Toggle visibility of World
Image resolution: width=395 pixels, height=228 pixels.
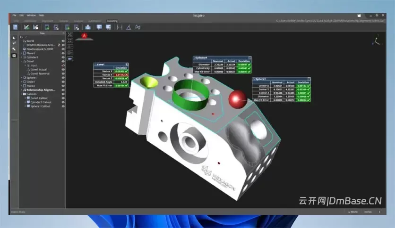coord(63,41)
